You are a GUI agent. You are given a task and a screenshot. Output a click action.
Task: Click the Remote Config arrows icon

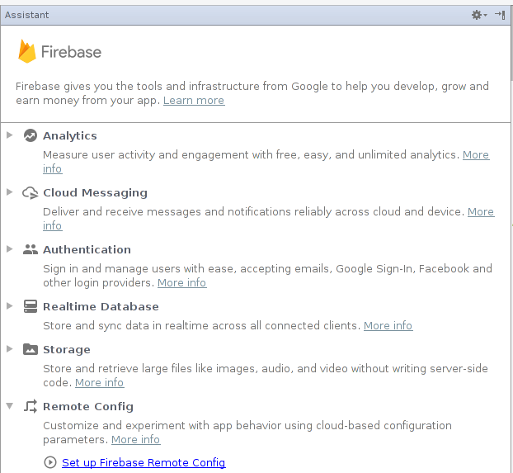click(x=30, y=406)
